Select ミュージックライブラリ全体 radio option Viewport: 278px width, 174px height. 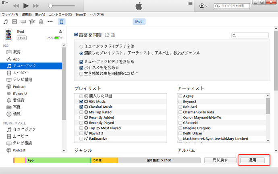point(81,47)
